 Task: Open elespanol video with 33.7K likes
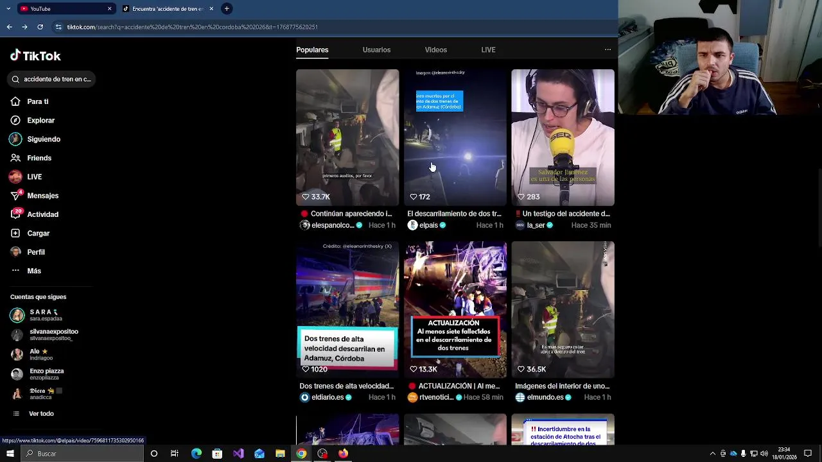(347, 137)
